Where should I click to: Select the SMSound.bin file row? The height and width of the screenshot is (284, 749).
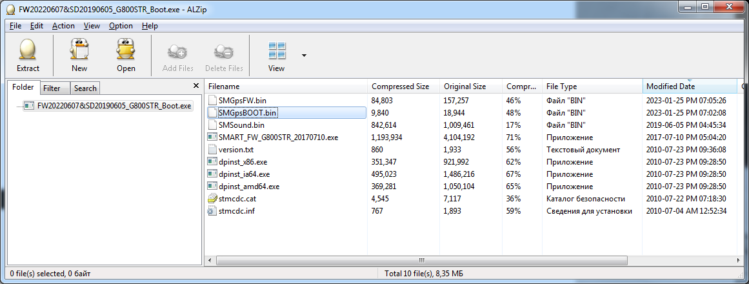click(x=241, y=125)
